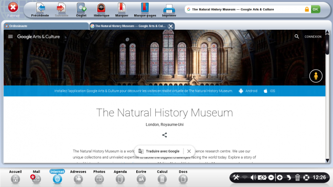Click the scrollbar down arrow
The height and width of the screenshot is (187, 333).
pyautogui.click(x=327, y=161)
